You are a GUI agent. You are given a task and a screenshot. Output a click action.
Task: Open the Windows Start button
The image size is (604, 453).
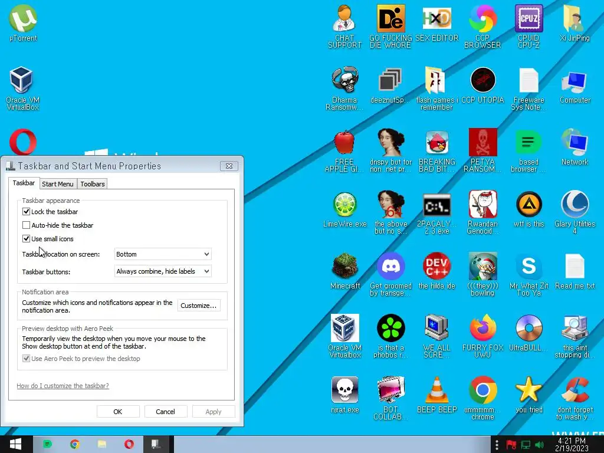(x=15, y=444)
